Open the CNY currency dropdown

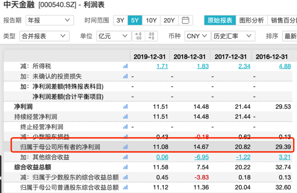pyautogui.click(x=197, y=36)
